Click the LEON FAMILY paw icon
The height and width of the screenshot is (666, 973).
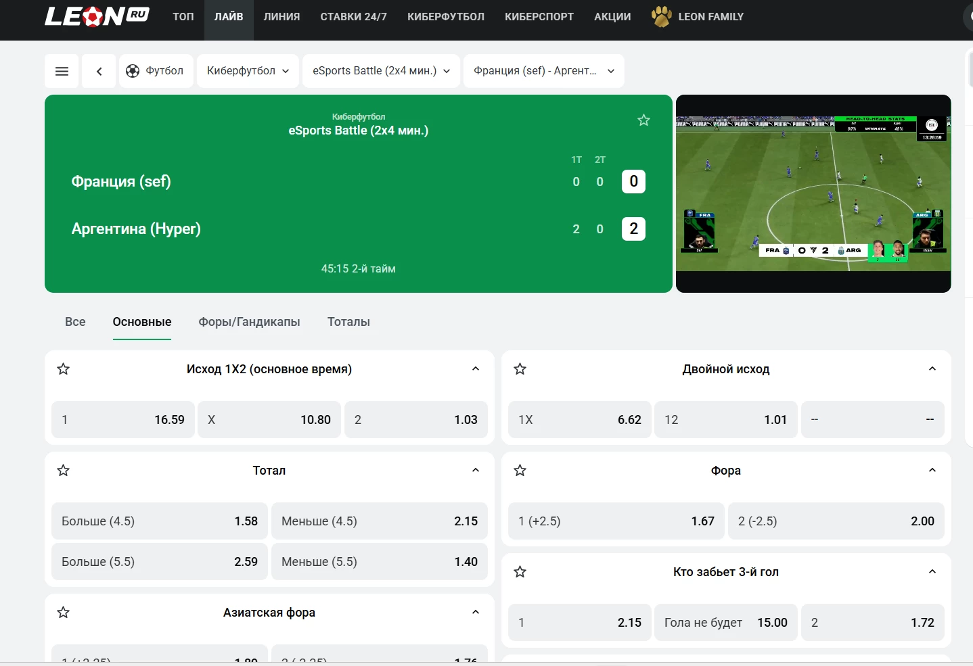click(661, 16)
